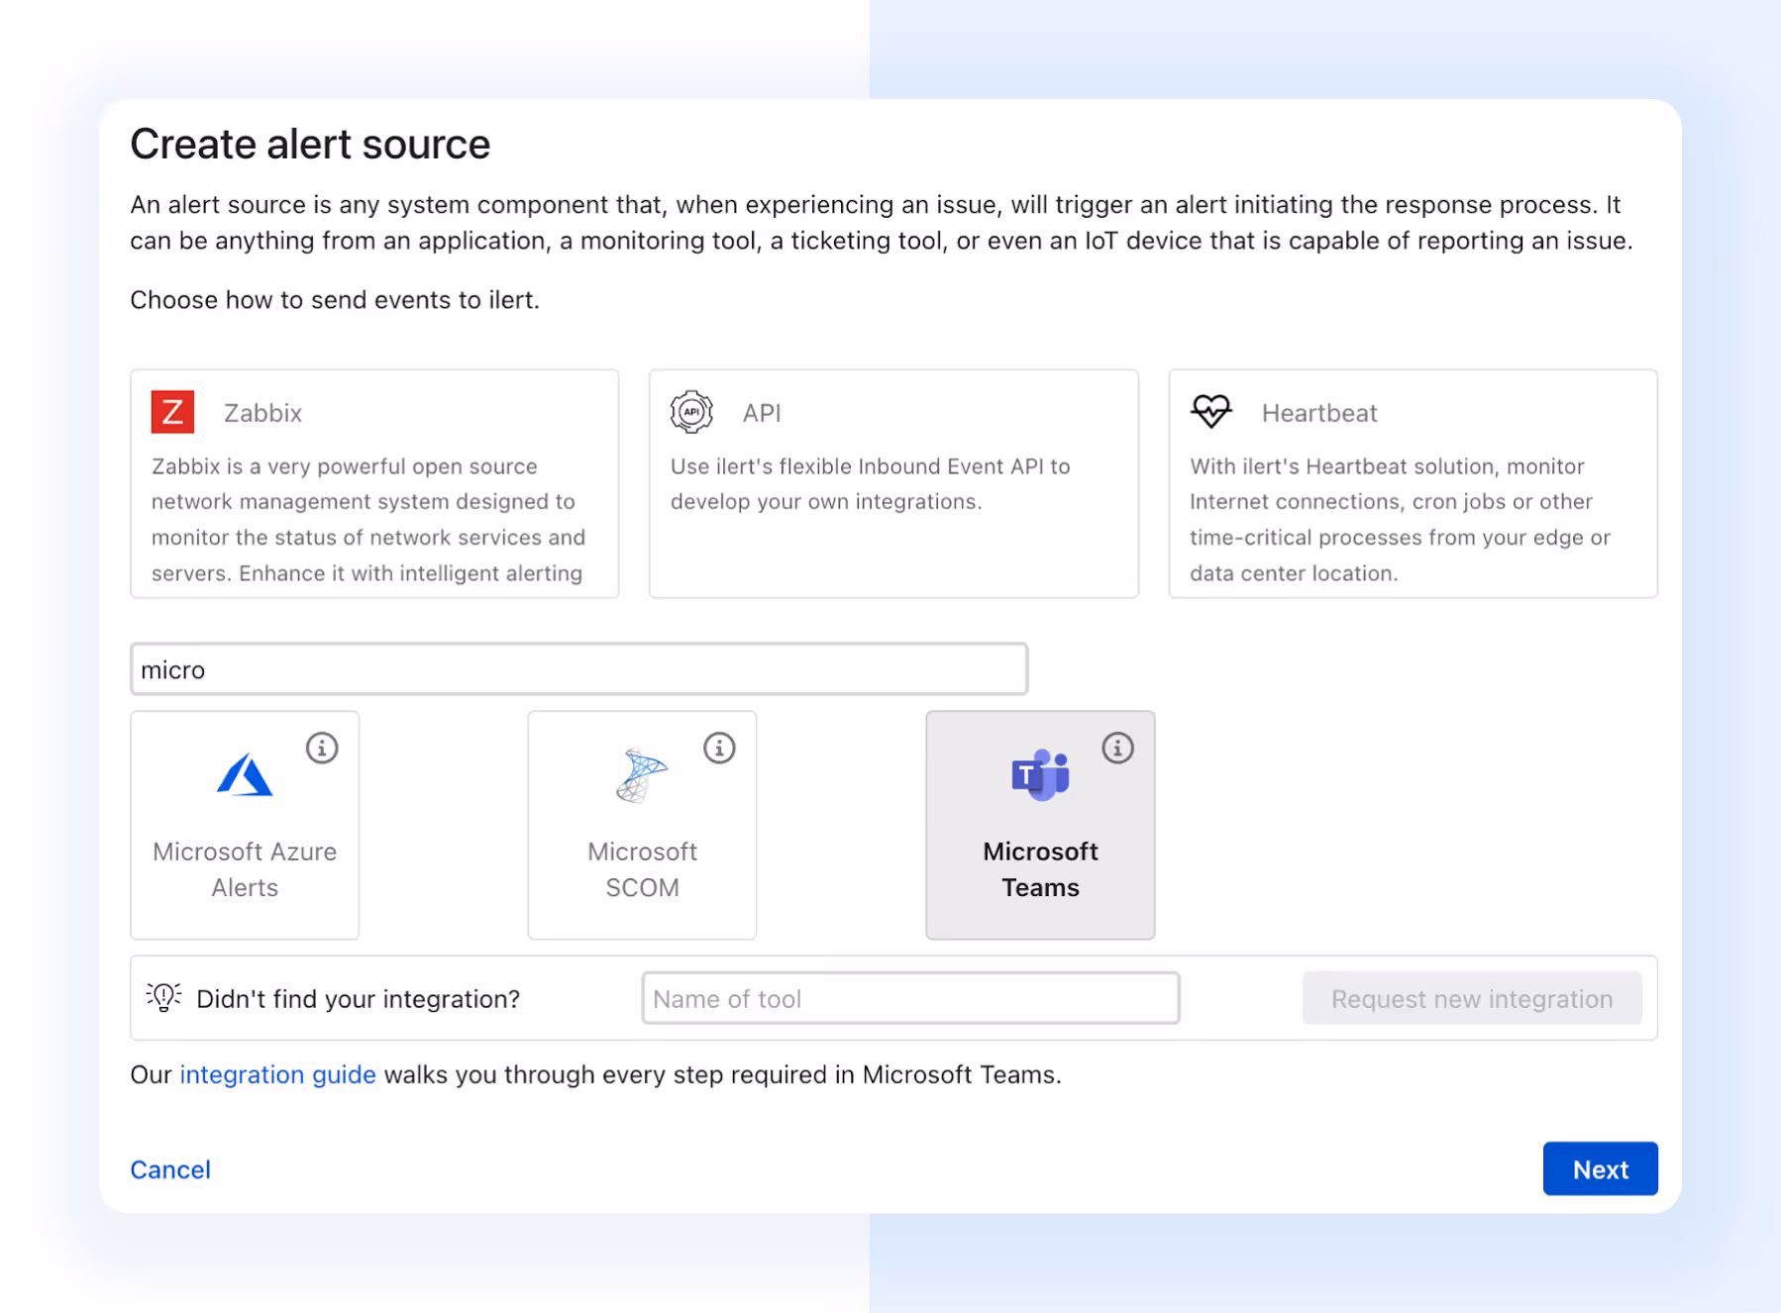Choose the Microsoft Teams tile
This screenshot has height=1313, width=1781.
click(x=1040, y=825)
